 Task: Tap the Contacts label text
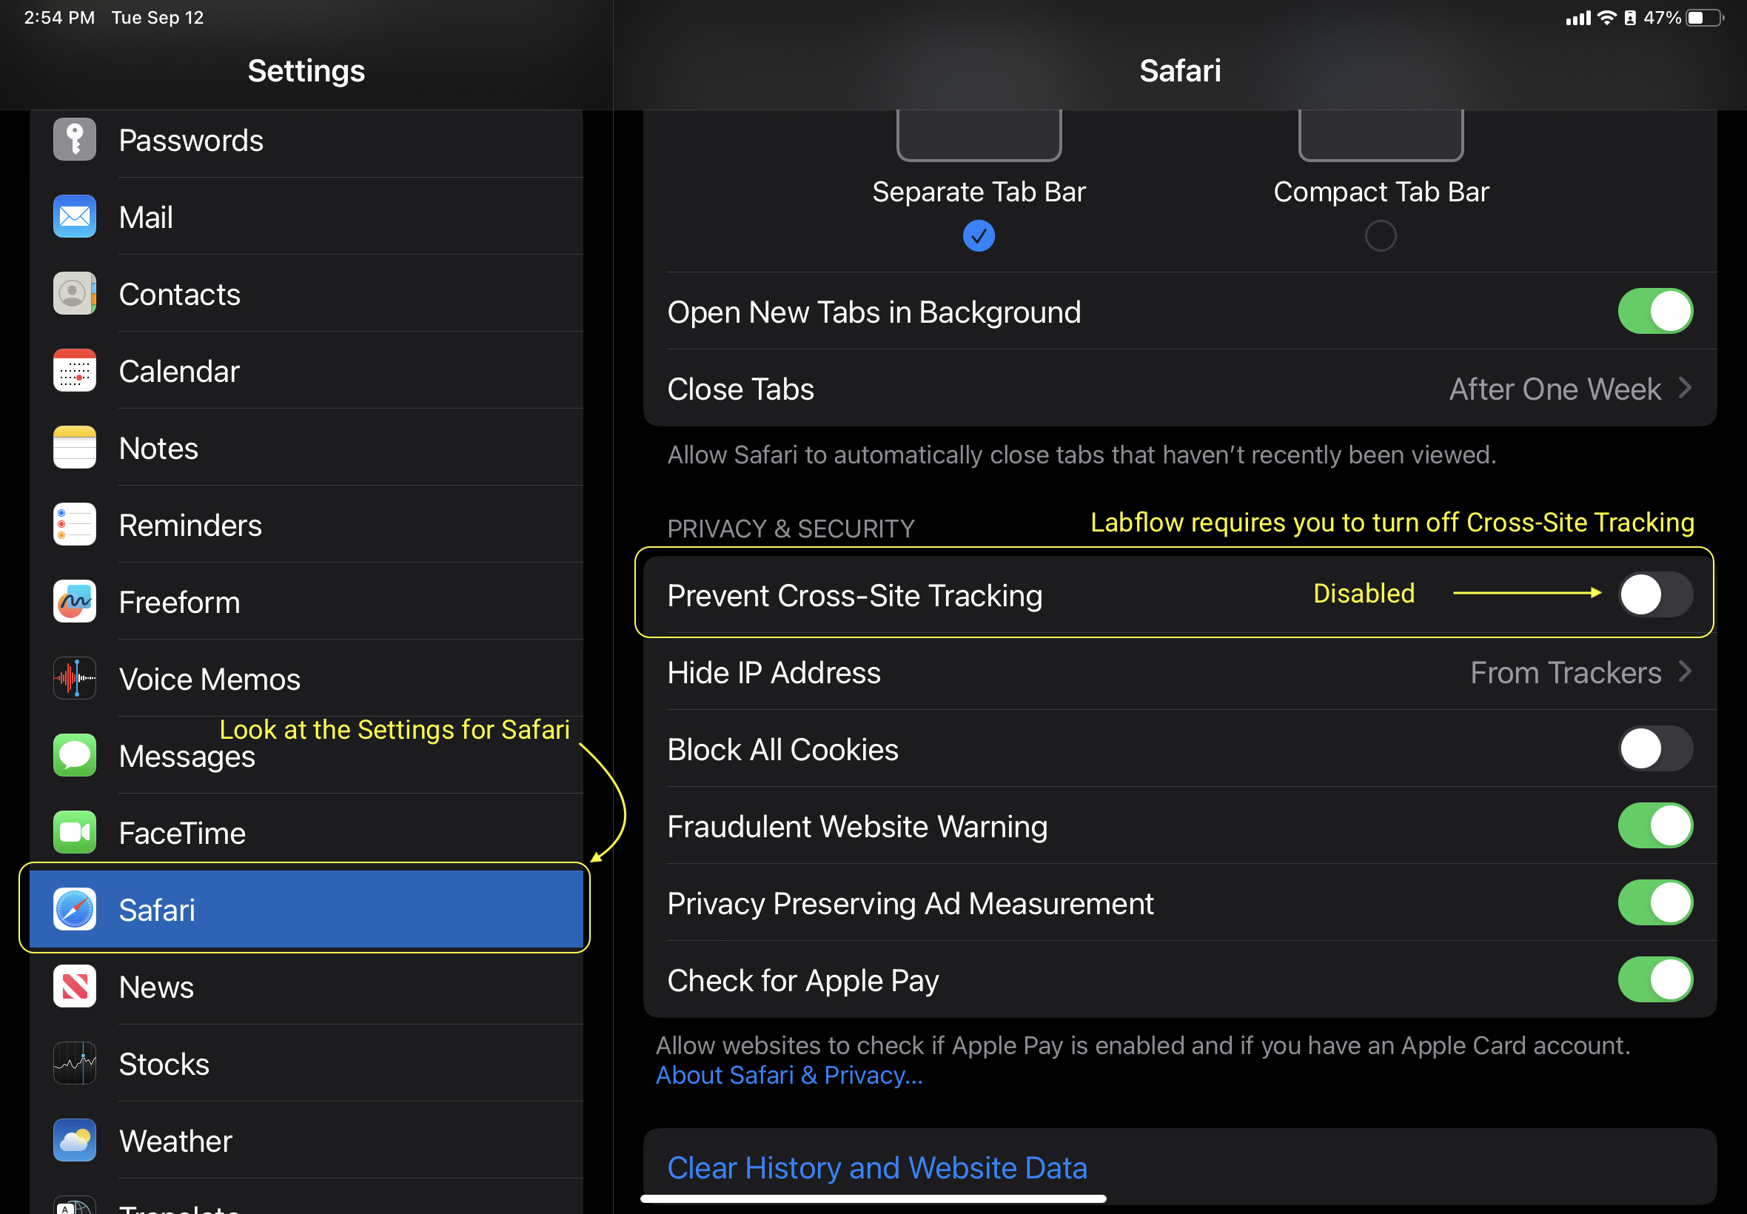[x=179, y=295]
